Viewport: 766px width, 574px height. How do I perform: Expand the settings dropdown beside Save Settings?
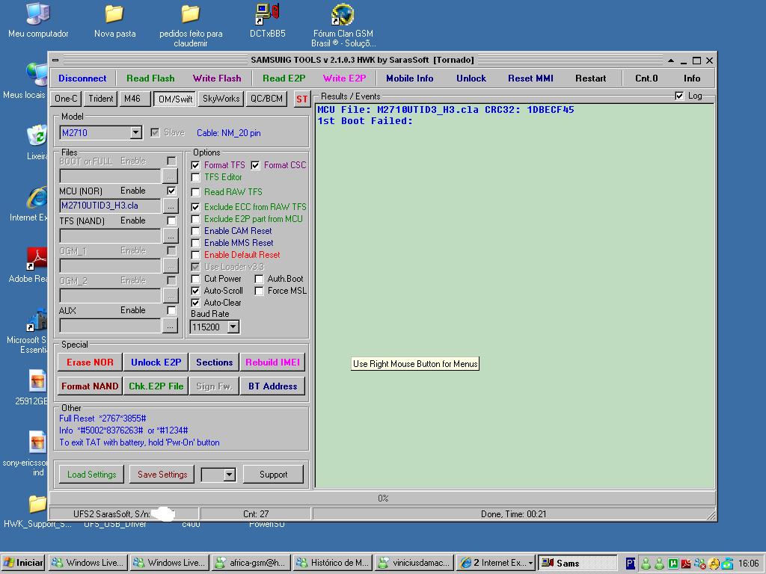pos(229,475)
